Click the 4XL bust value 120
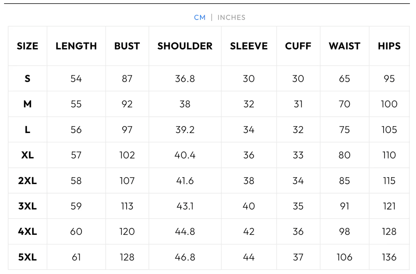The image size is (416, 274). pyautogui.click(x=127, y=232)
